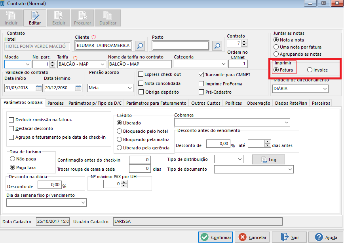
Task: Open Políticas tab
Action: pos(234,103)
